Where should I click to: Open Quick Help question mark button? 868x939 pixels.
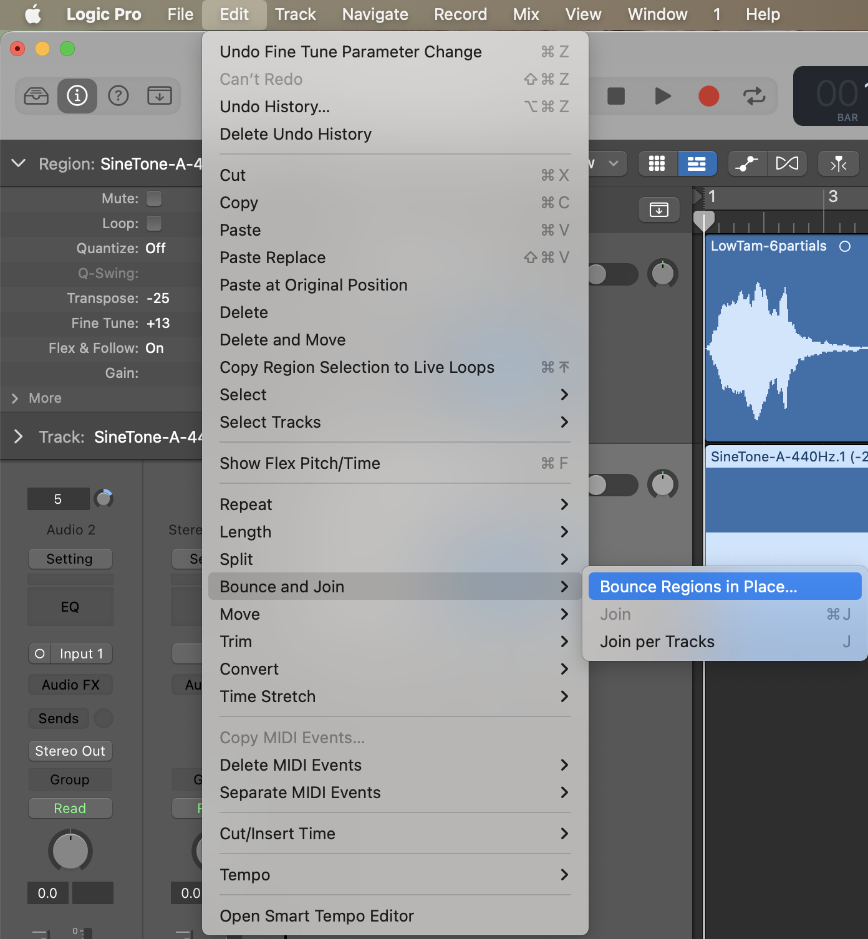(x=118, y=96)
